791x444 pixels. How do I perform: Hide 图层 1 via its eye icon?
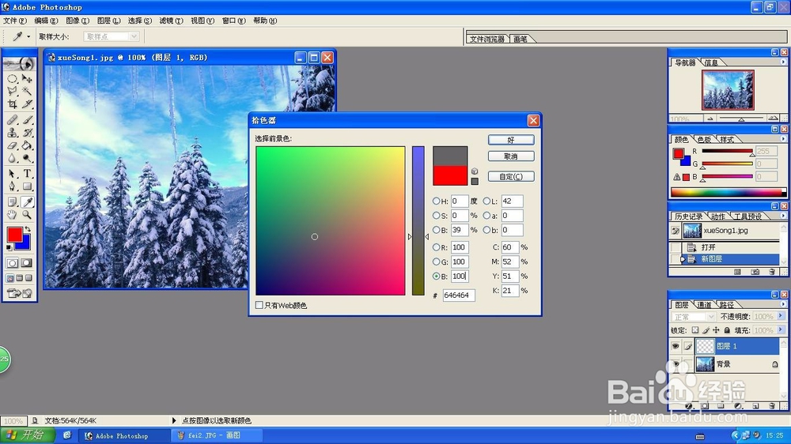[x=676, y=346]
